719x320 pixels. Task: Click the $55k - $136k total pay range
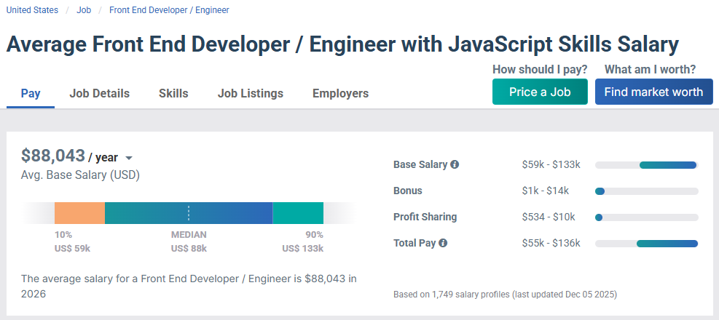tap(551, 243)
